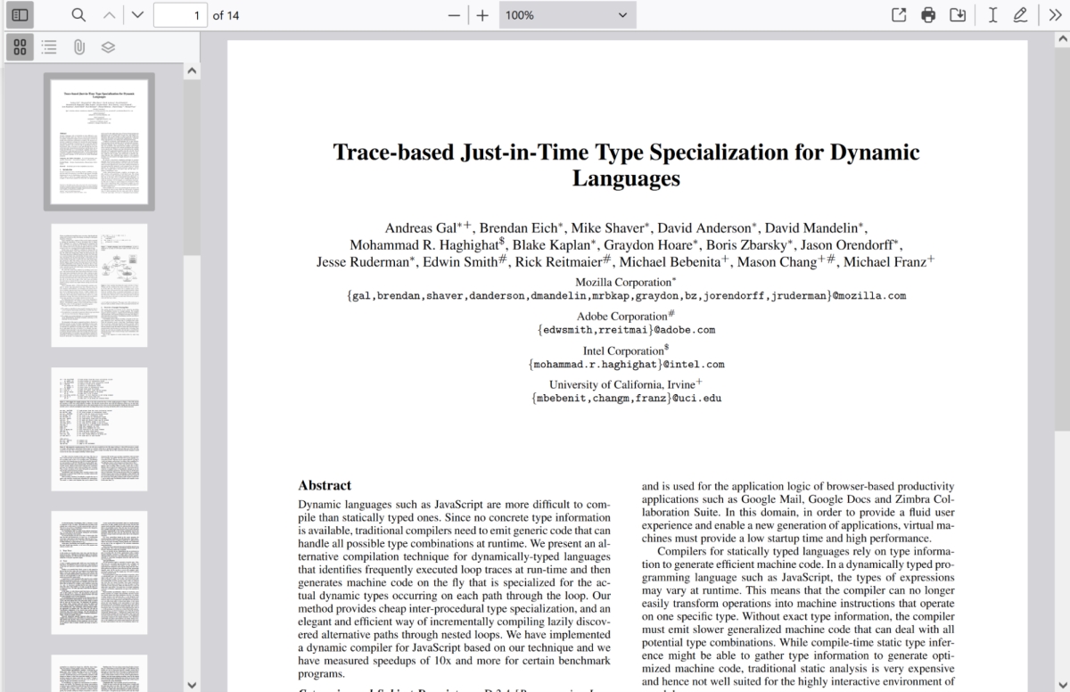This screenshot has height=692, width=1070.
Task: Show the attachments panel
Action: [x=78, y=47]
